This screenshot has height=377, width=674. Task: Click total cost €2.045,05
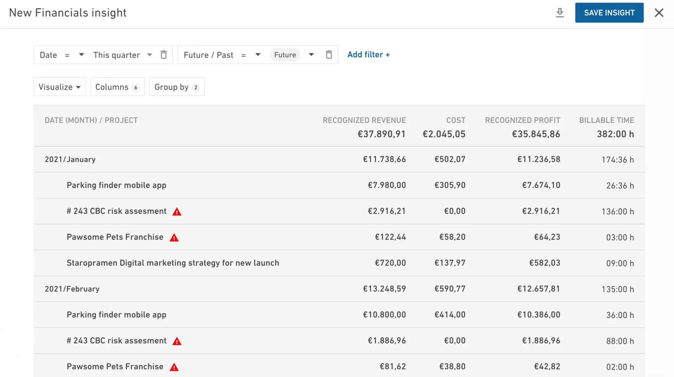coord(444,134)
